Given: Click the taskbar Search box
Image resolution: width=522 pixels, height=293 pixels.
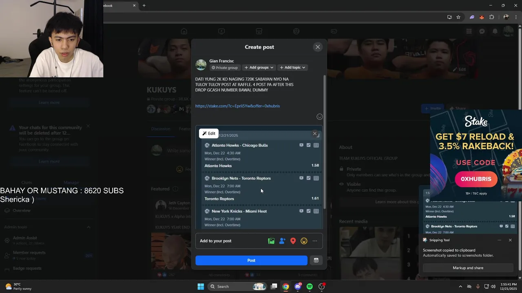Looking at the screenshot, I should point(238,286).
